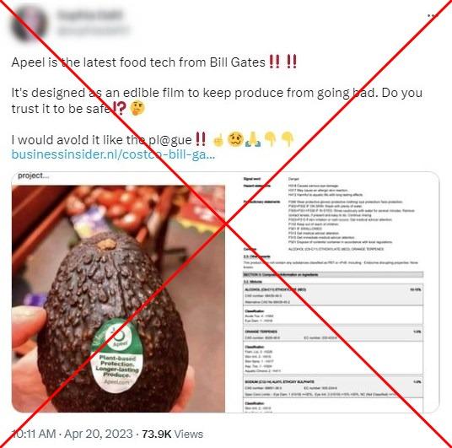Click the praying hands emoji
452x448 pixels.
[252, 139]
